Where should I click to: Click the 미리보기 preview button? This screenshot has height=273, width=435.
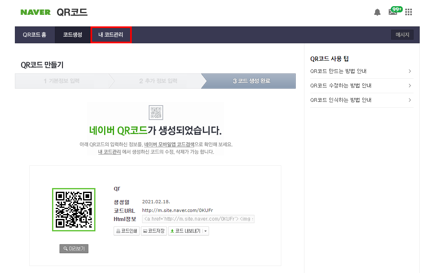coord(74,249)
